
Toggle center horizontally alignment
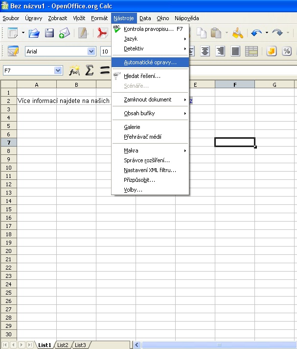pos(205,51)
